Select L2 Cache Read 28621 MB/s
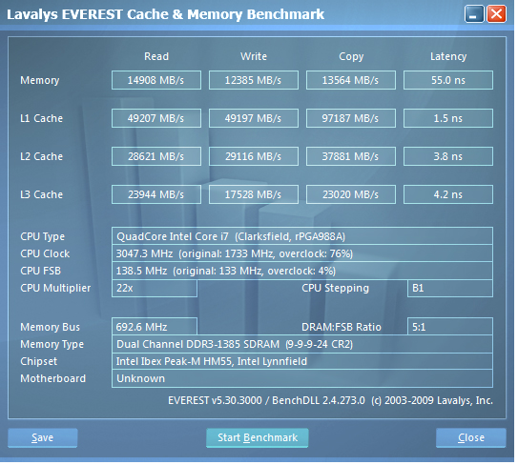This screenshot has width=518, height=465. 156,156
